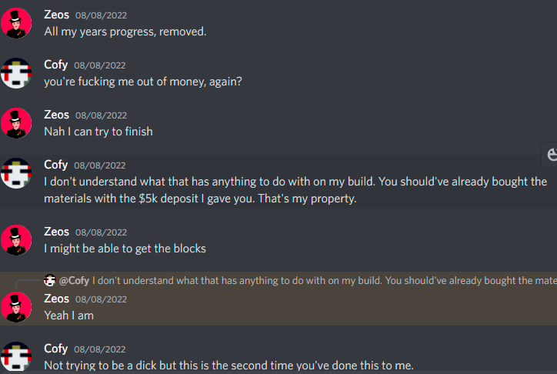Click the "Yeah I am" highlighted message text

69,316
